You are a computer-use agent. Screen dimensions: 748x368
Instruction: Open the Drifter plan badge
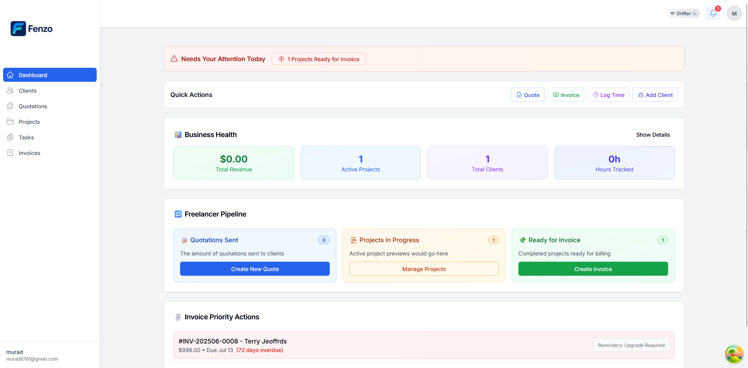683,13
